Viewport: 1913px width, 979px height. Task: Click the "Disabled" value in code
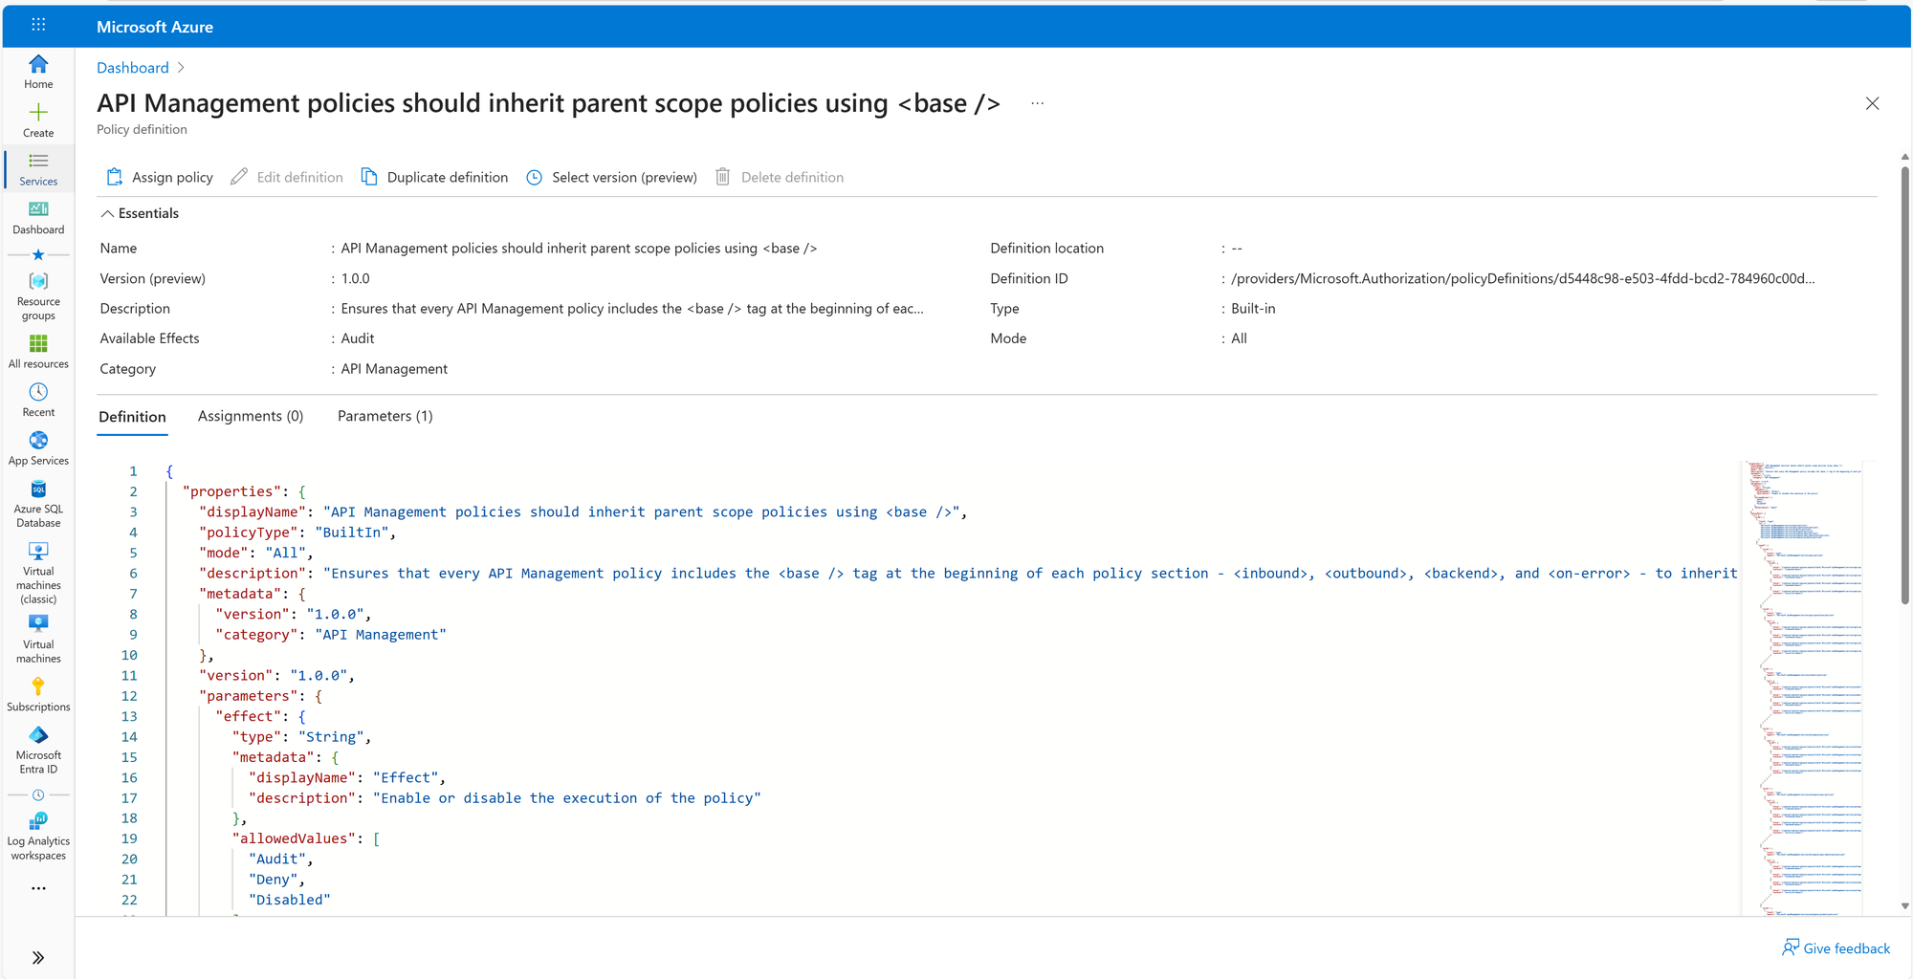coord(289,900)
